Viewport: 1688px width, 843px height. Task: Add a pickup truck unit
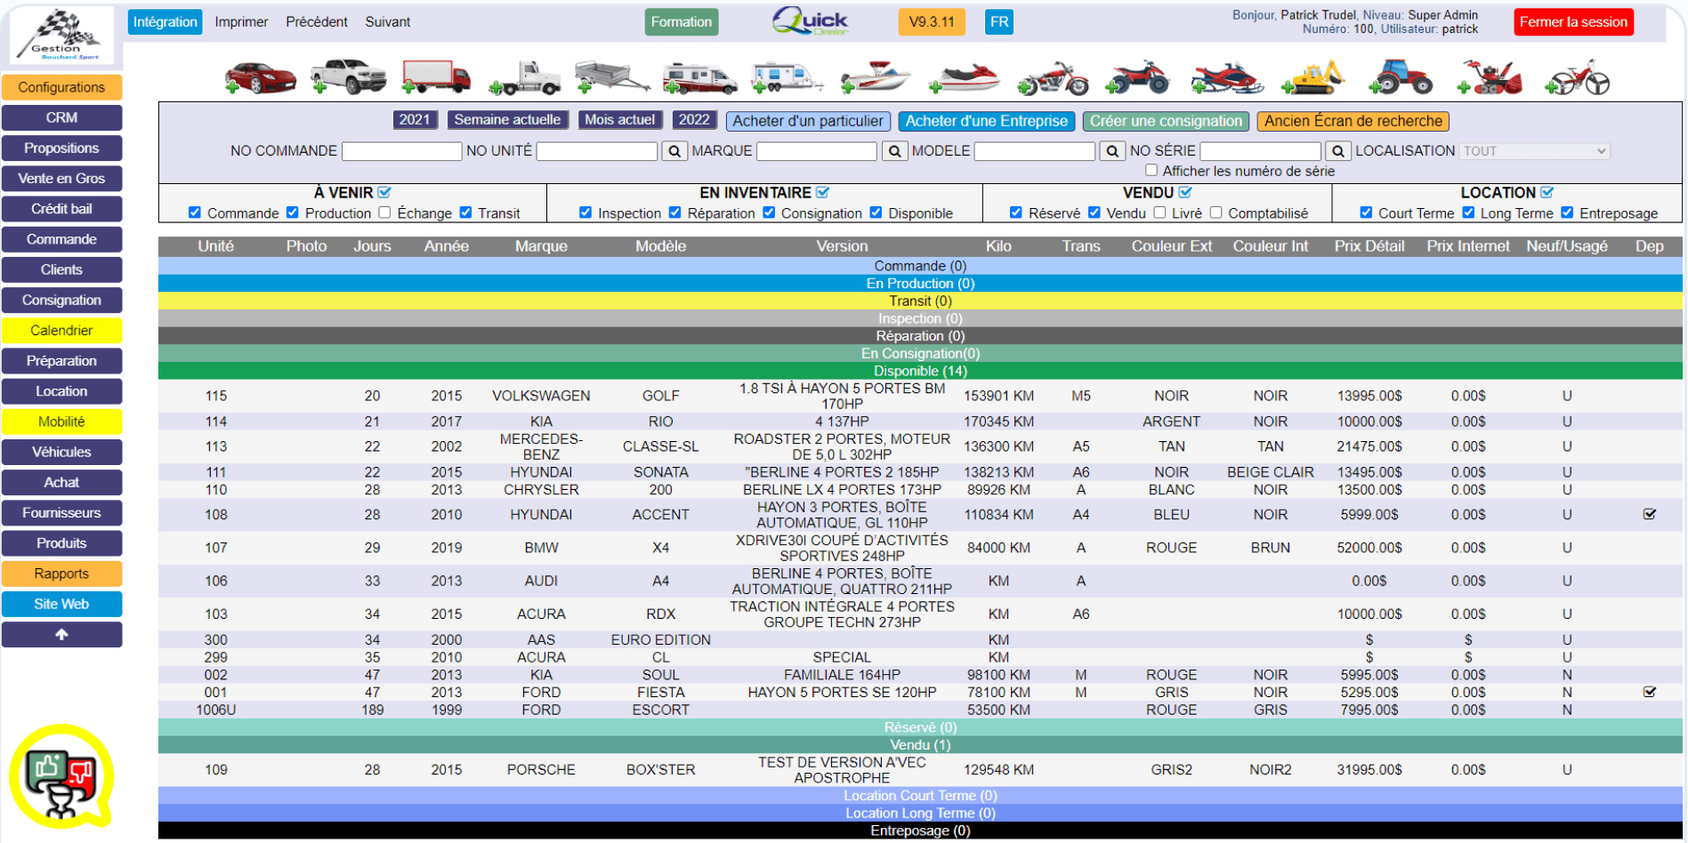coord(348,77)
